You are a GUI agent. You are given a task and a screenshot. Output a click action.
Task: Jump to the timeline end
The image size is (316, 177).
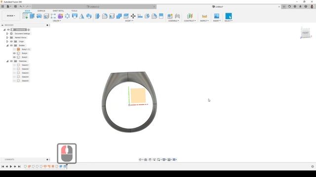(19, 166)
